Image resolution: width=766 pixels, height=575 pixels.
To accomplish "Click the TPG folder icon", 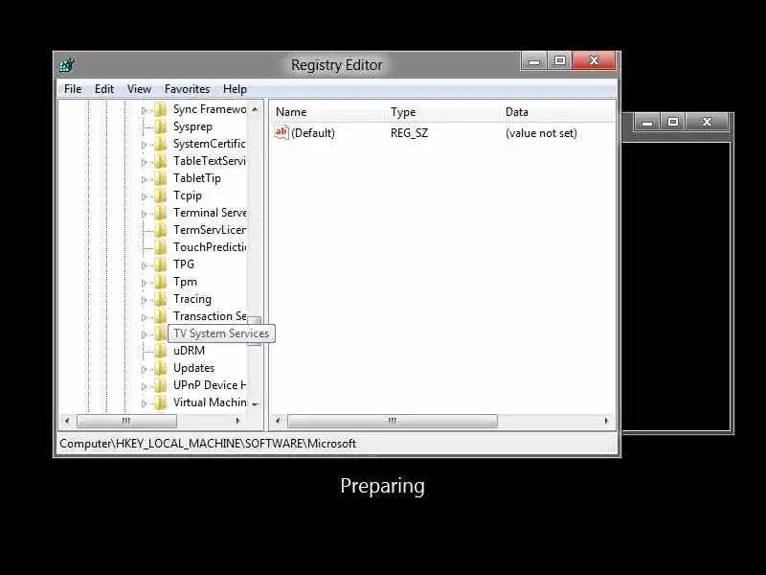I will pyautogui.click(x=160, y=264).
